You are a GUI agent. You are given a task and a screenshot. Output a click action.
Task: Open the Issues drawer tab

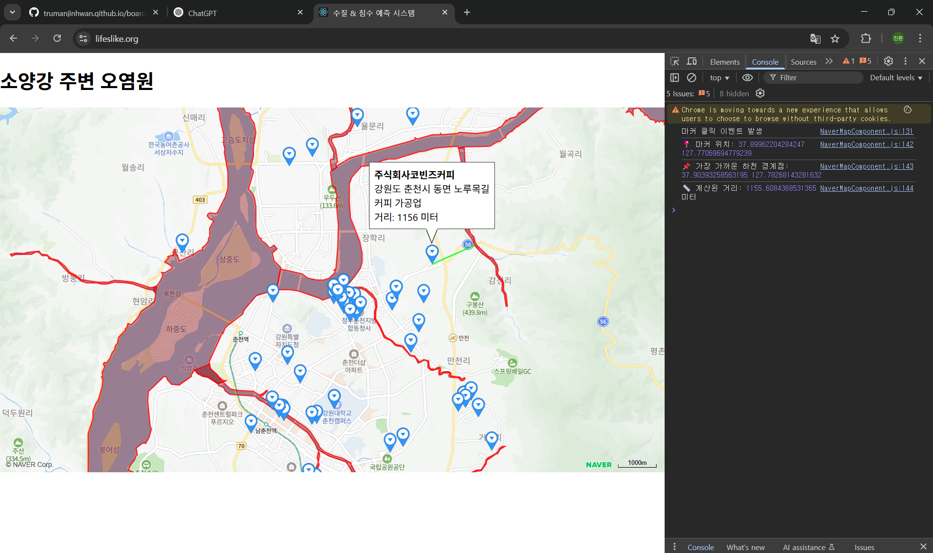coord(864,547)
